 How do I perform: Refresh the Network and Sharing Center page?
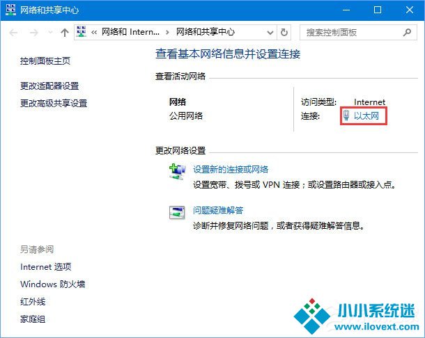(284, 33)
